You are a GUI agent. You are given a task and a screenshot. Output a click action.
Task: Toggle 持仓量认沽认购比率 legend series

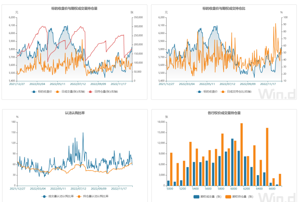93,196
